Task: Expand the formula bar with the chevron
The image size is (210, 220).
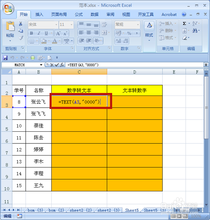Action: [206, 65]
